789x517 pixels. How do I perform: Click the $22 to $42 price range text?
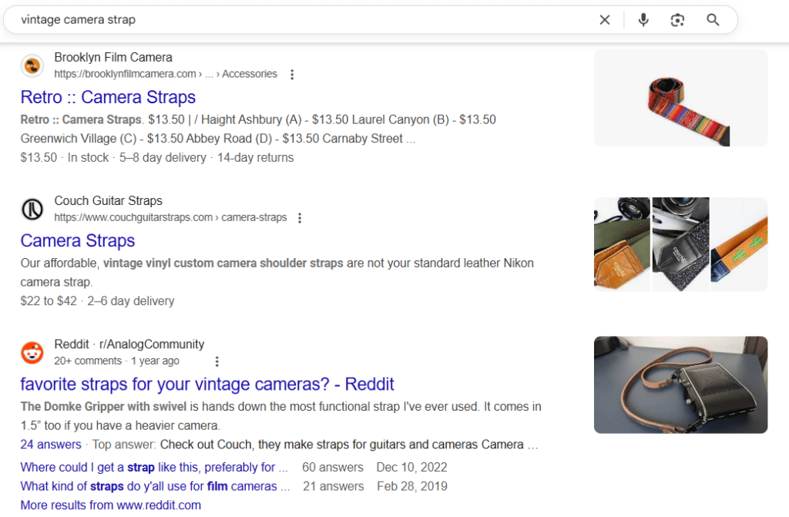[x=49, y=301]
